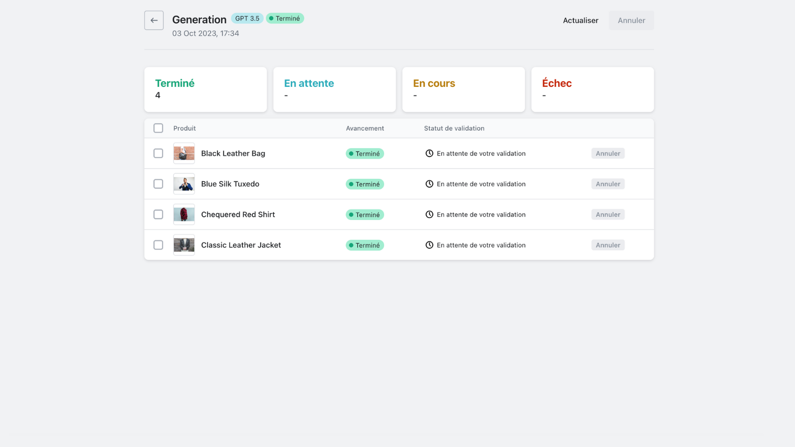Viewport: 795px width, 447px height.
Task: Open the Classic Leather Jacket thumbnail
Action: point(184,245)
